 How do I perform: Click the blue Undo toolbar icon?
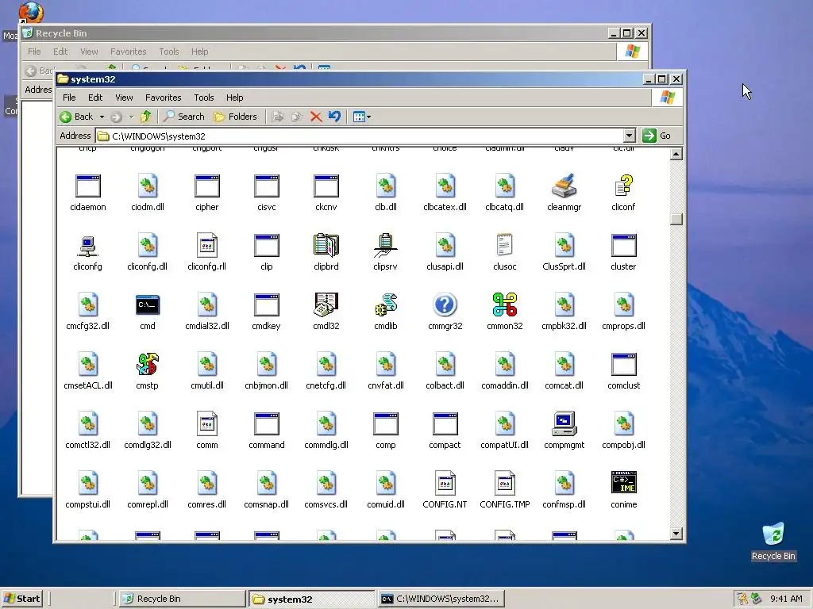click(x=334, y=117)
